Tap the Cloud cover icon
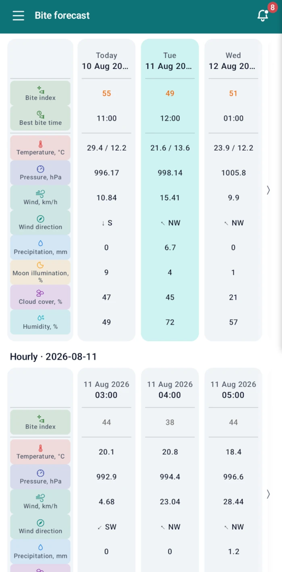Viewport: 282px width, 572px height. pyautogui.click(x=40, y=293)
